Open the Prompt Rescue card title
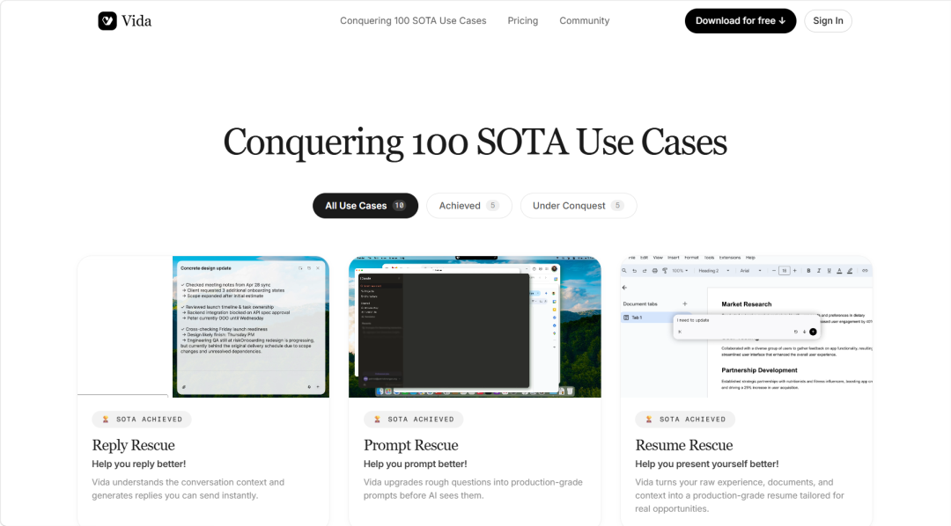Screen dimensions: 951x526 pyautogui.click(x=411, y=445)
